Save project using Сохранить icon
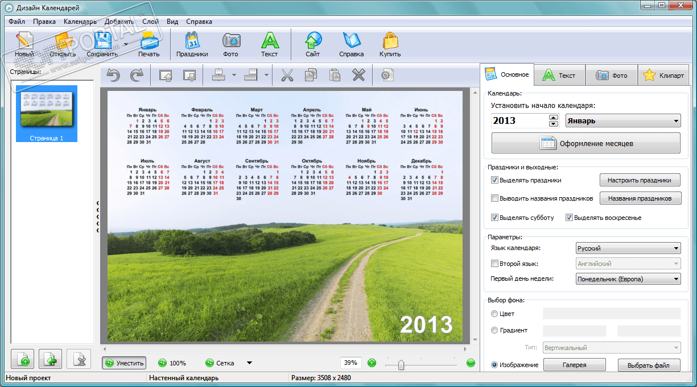697x387 pixels. tap(102, 41)
